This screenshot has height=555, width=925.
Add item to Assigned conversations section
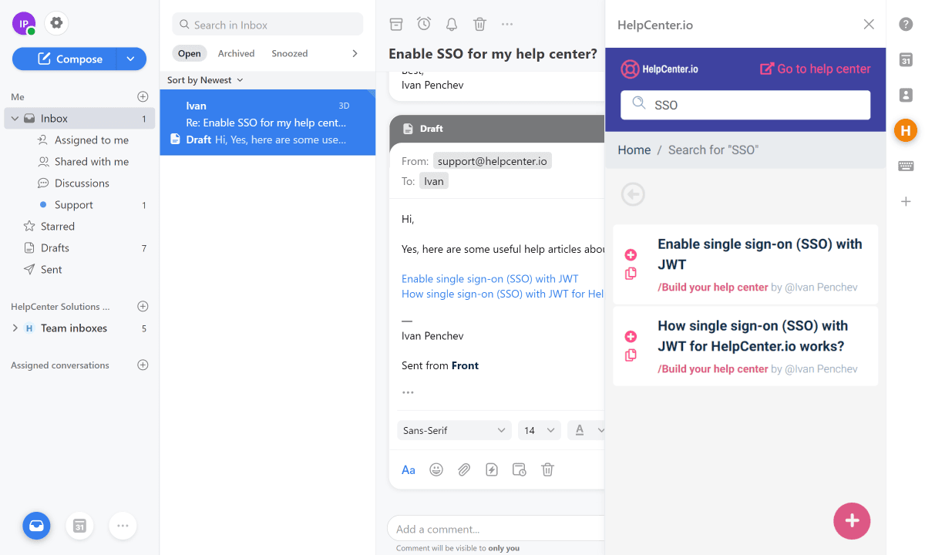pos(143,365)
